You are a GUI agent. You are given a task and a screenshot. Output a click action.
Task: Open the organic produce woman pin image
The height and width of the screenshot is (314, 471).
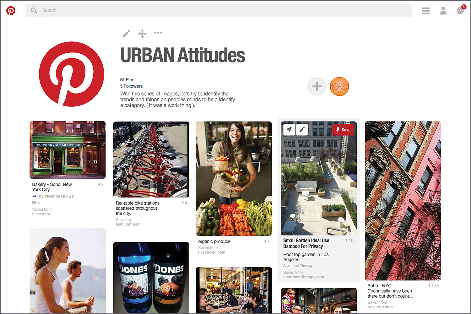[x=234, y=179]
